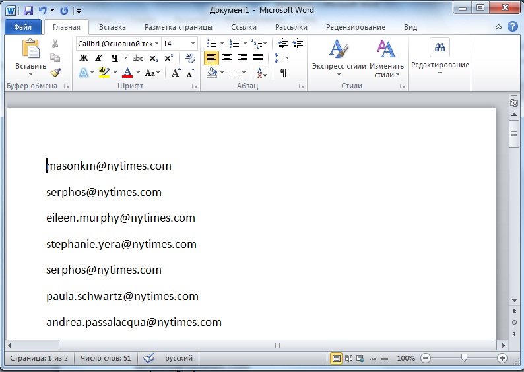Click the Undo arrow icon
This screenshot has width=524, height=372.
pos(42,11)
